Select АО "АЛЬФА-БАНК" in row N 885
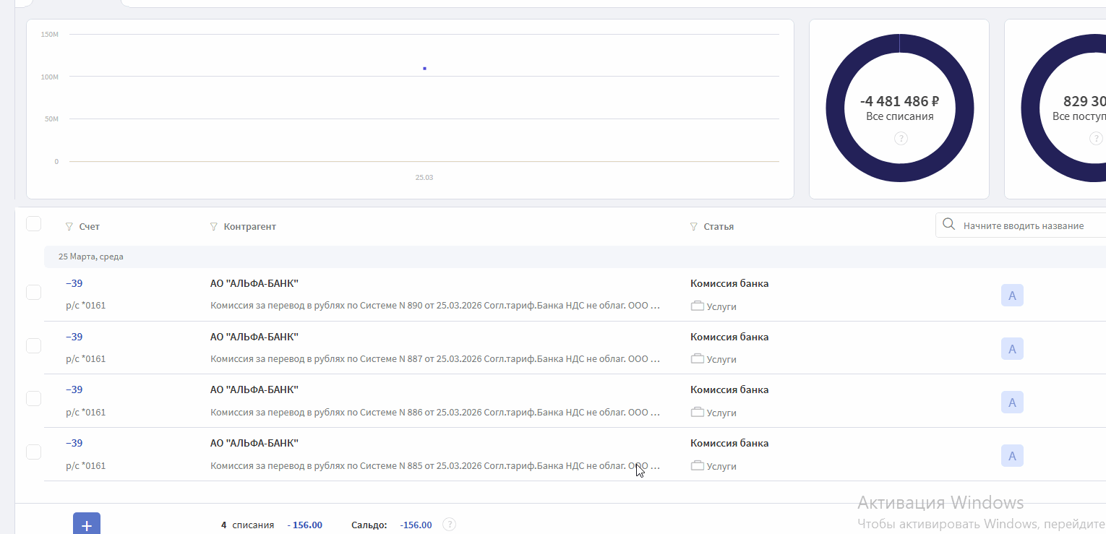Viewport: 1106px width, 534px height. 254,443
